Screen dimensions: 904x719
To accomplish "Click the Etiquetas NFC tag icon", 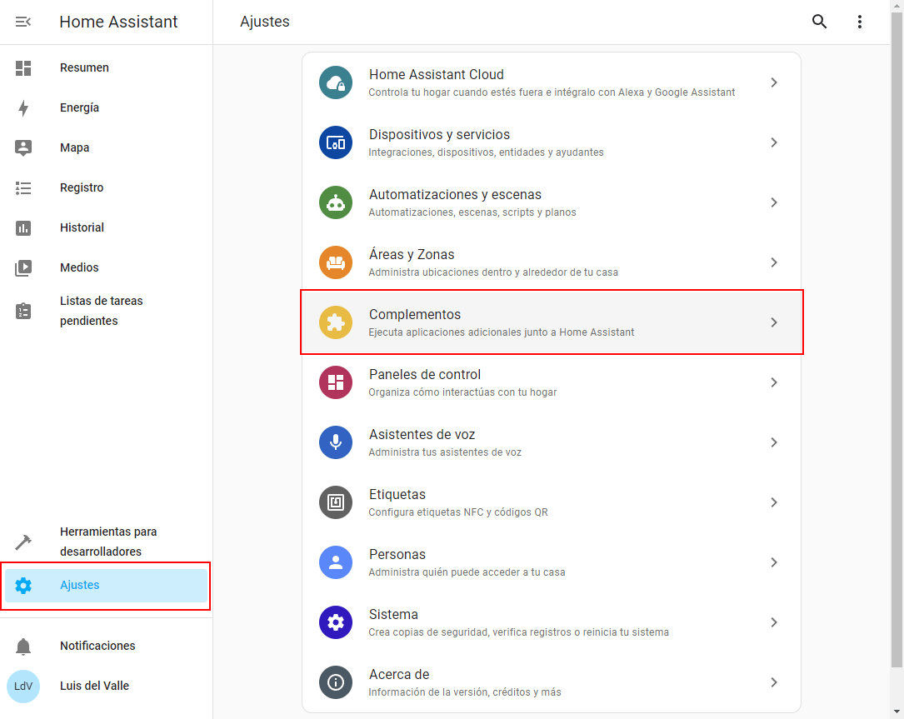I will (336, 502).
